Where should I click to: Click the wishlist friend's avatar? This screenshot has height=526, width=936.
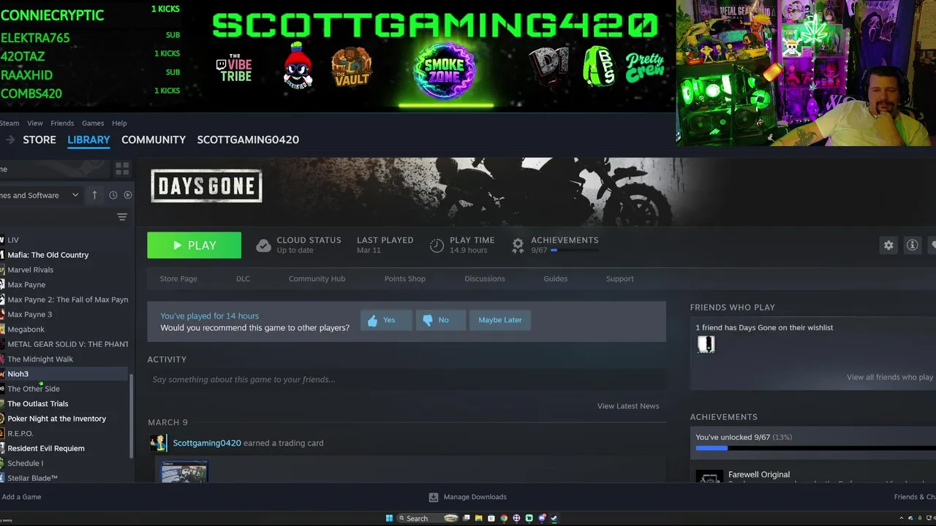tap(706, 344)
